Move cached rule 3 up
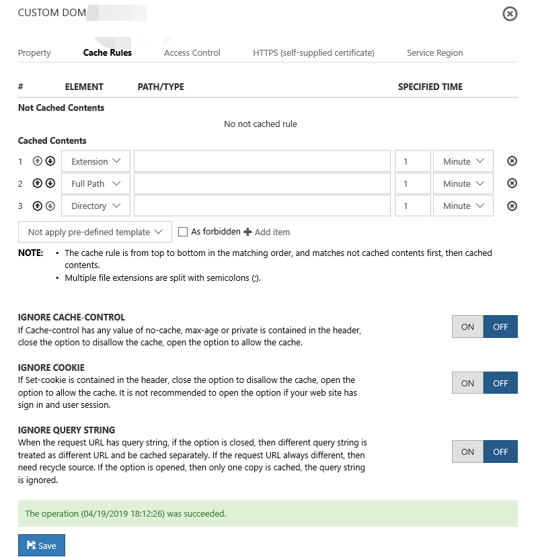Screen dimensions: 538x557 tap(38, 206)
